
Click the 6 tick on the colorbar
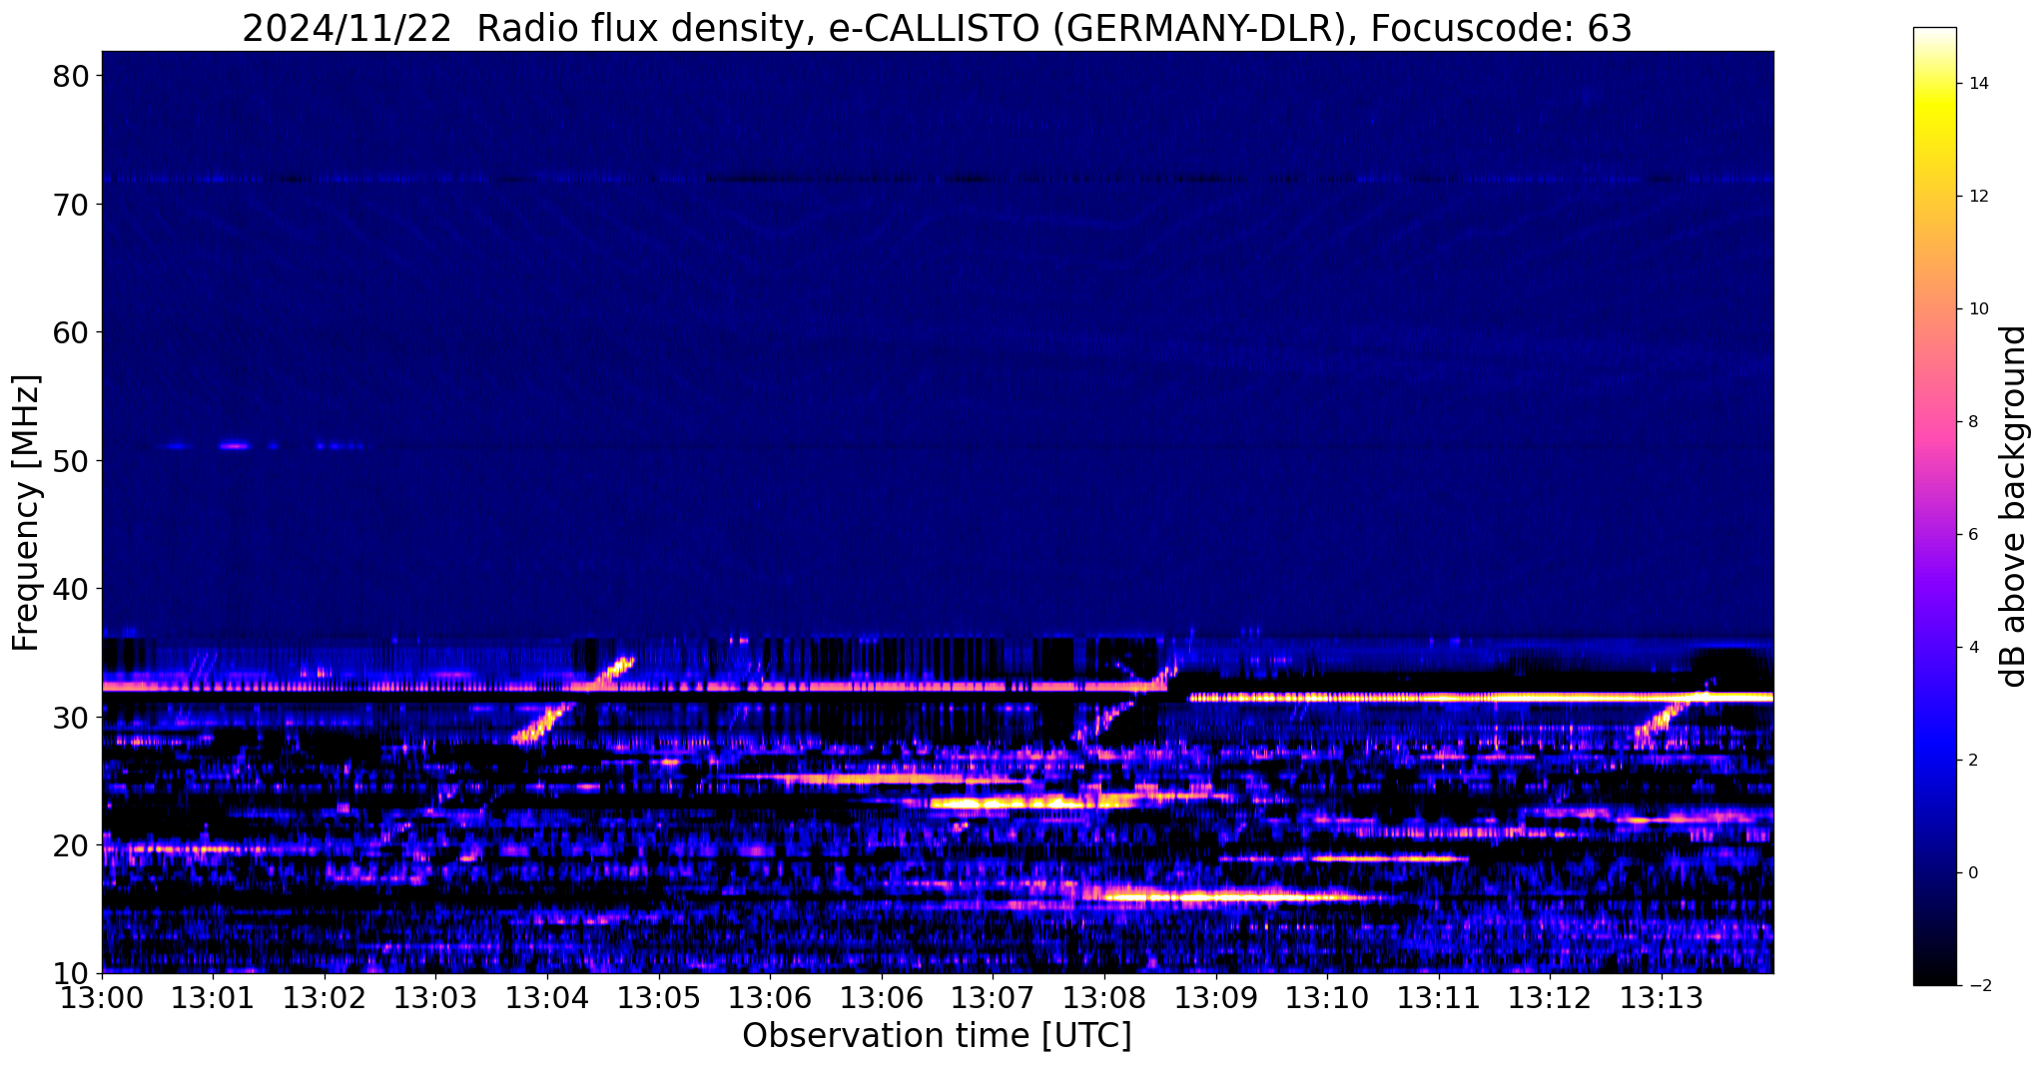coord(1972,535)
